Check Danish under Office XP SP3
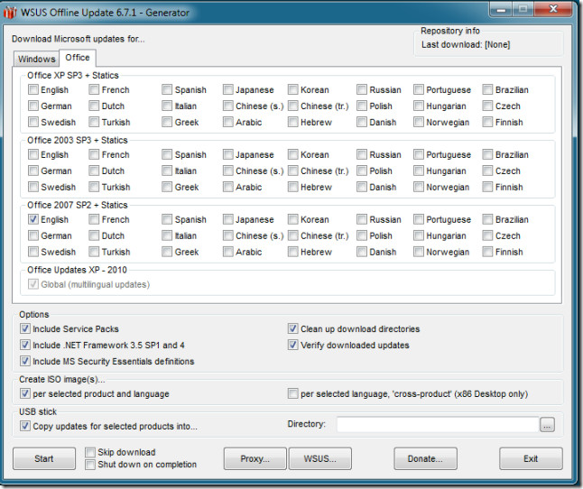 [362, 122]
